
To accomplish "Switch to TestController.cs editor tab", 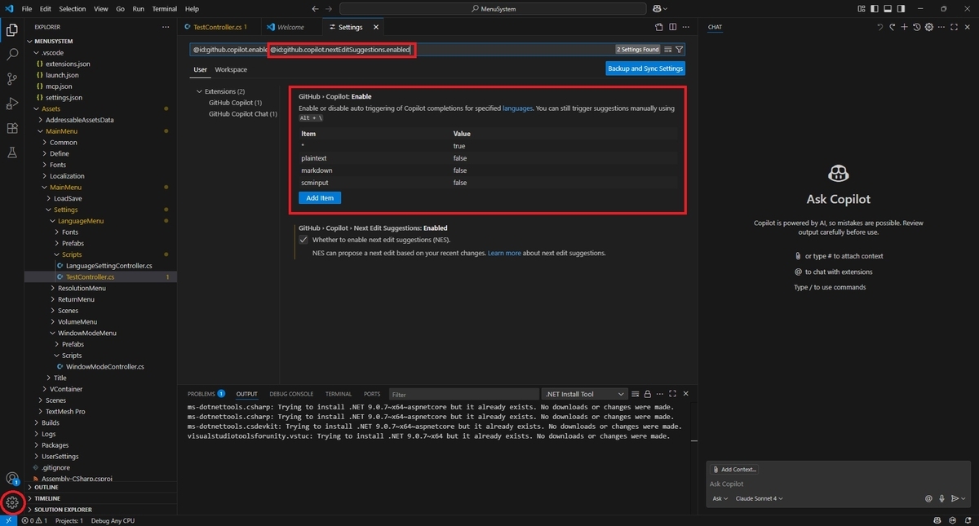I will [219, 27].
